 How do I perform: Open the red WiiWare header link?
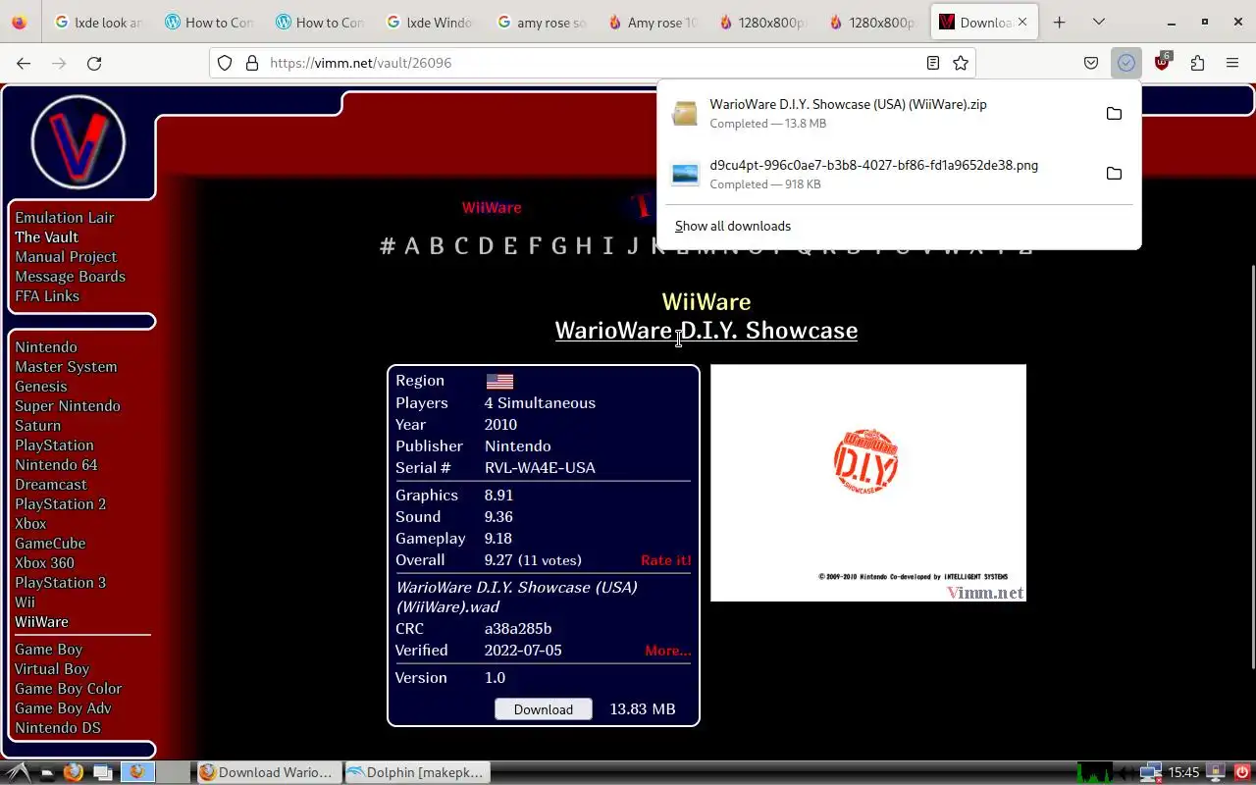coord(492,207)
